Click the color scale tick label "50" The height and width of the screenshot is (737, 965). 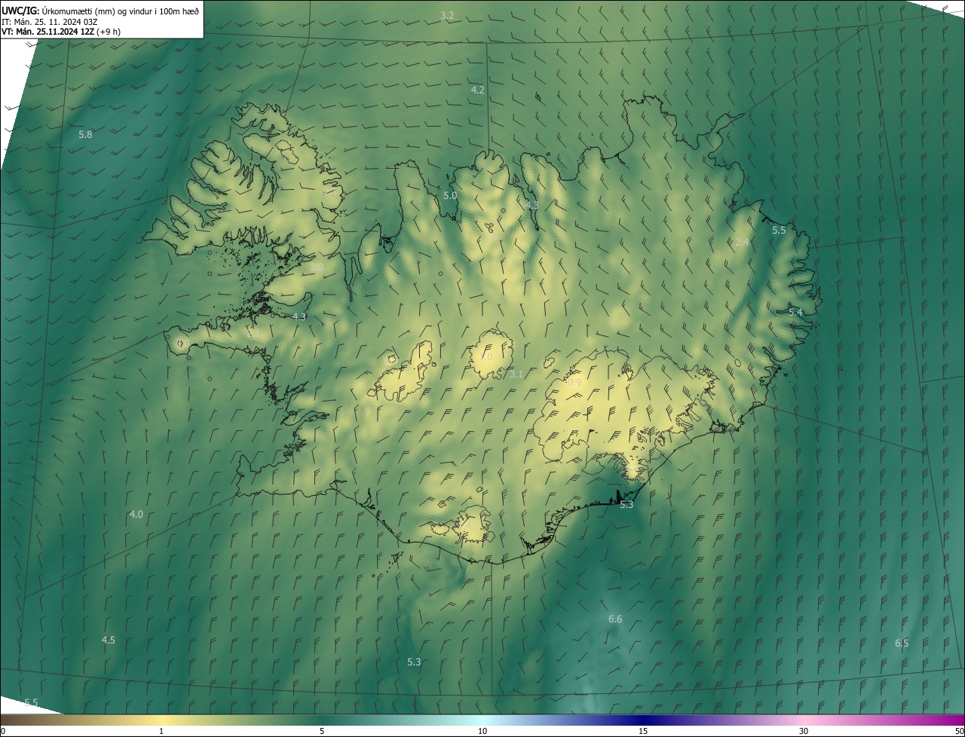click(959, 732)
